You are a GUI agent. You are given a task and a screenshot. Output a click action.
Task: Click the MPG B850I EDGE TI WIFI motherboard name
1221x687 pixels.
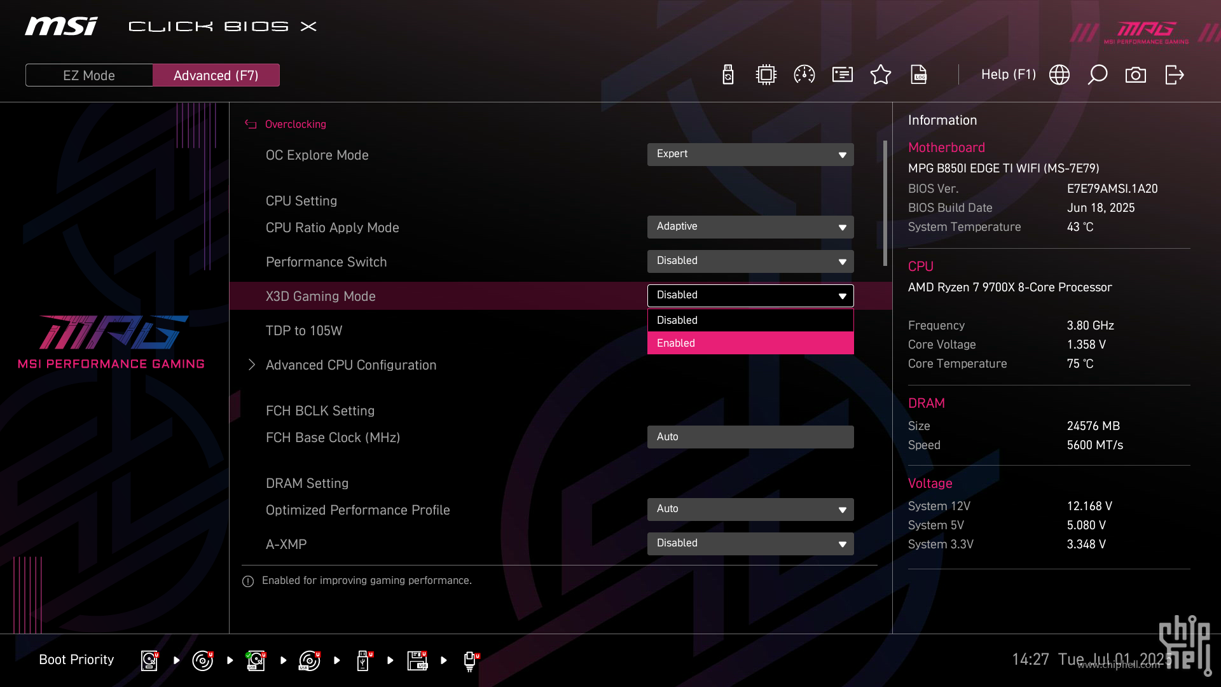(x=1004, y=169)
